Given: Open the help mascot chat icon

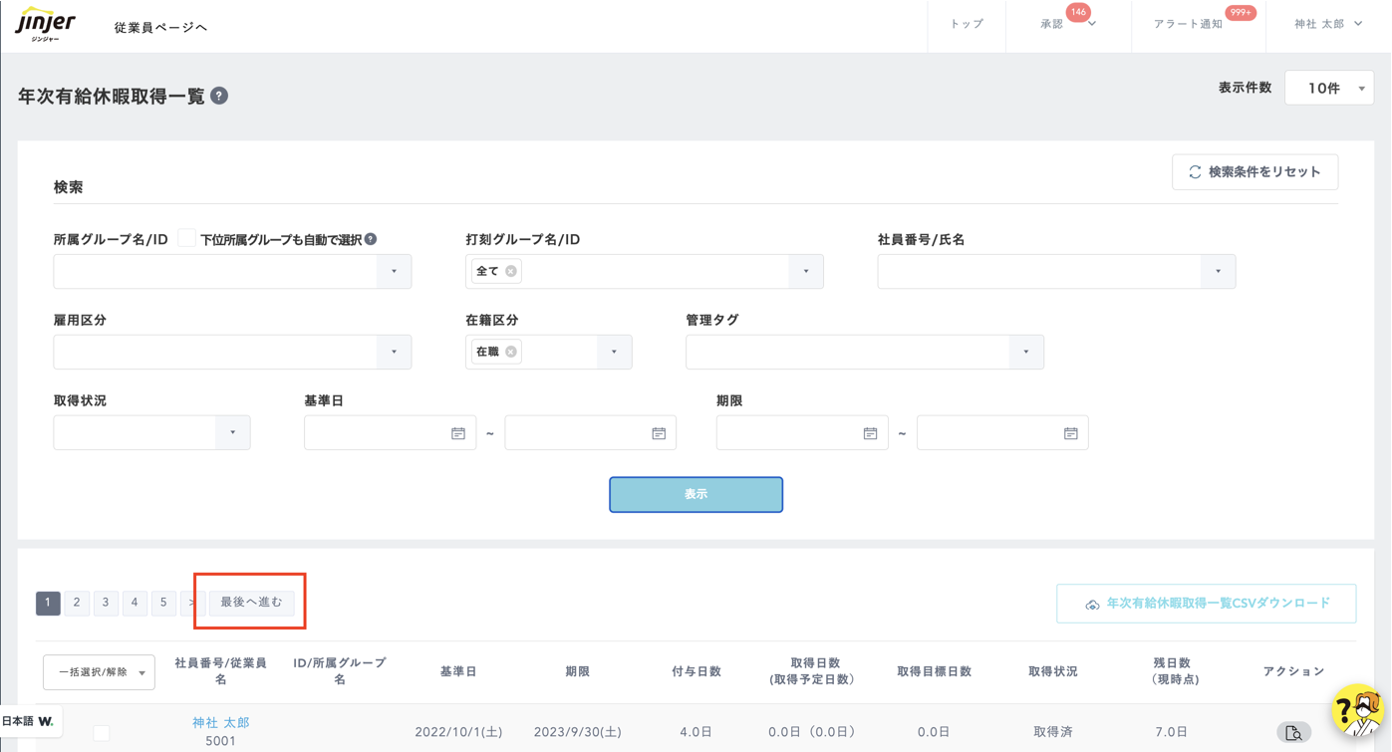Looking at the screenshot, I should tap(1358, 710).
